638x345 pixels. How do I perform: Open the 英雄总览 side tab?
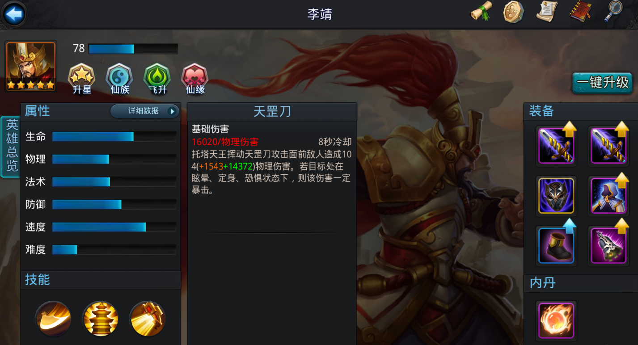coord(10,147)
